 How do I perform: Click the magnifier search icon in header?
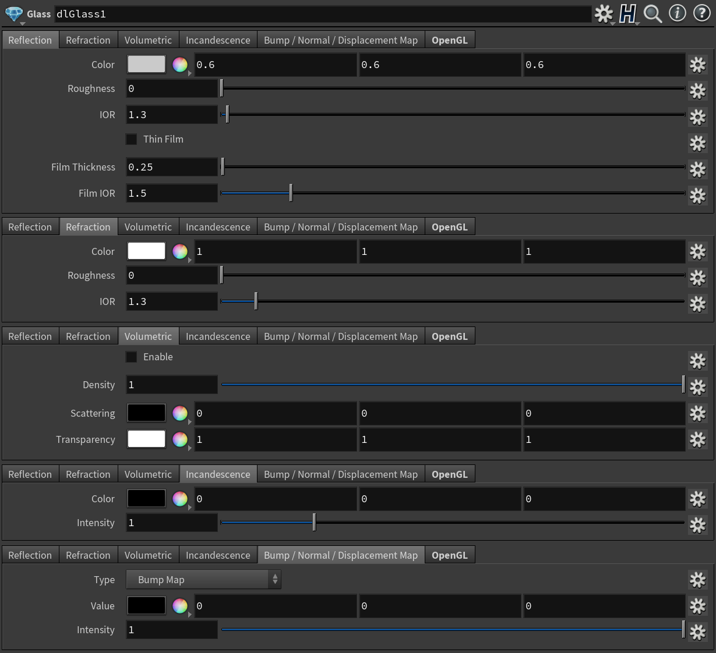(x=652, y=13)
